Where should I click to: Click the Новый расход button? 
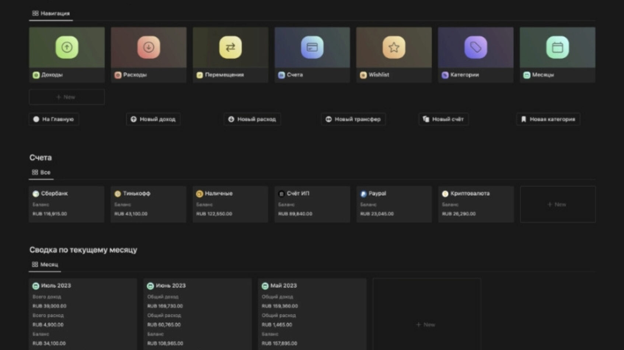pyautogui.click(x=252, y=119)
